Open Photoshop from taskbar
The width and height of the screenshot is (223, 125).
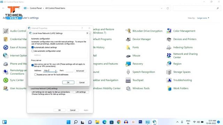coord(140,122)
